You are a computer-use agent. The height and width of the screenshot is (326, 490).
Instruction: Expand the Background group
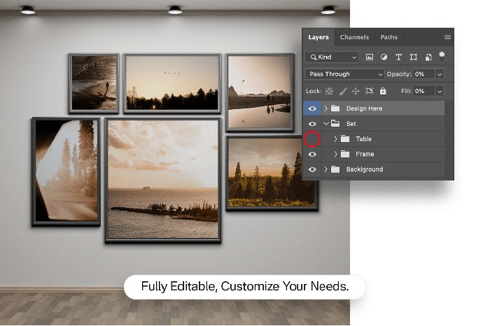pos(325,169)
